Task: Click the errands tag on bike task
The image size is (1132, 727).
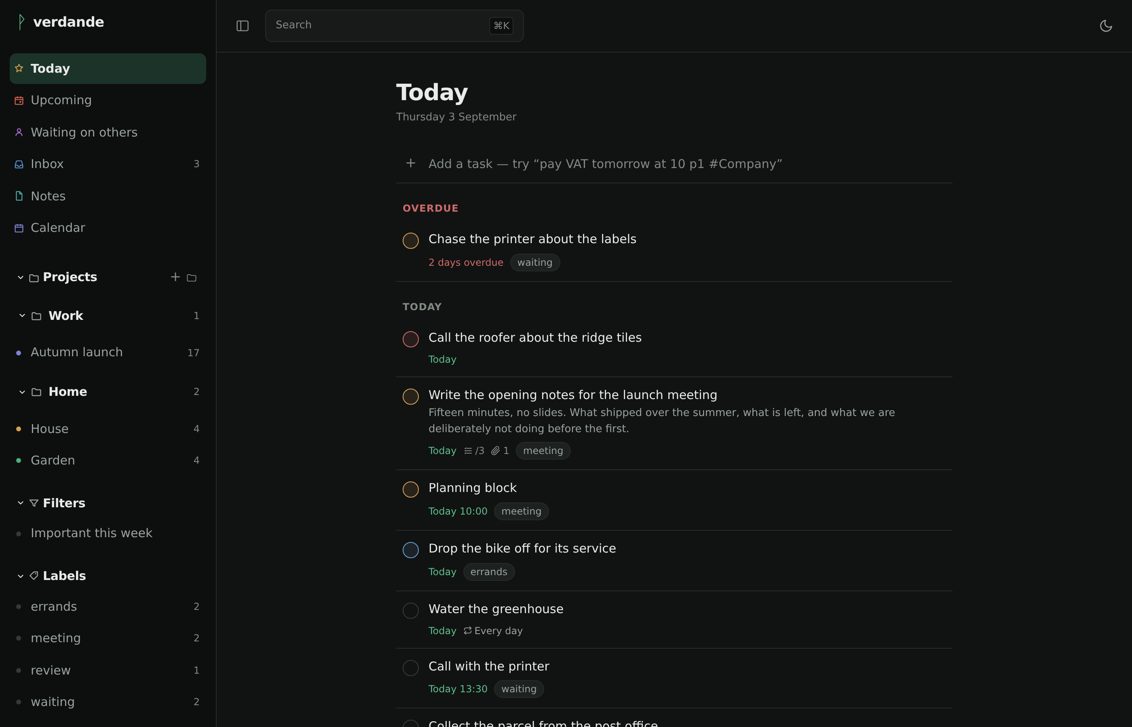Action: (x=488, y=572)
